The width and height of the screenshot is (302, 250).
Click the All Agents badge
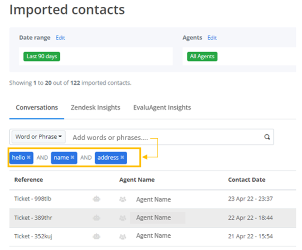click(202, 56)
